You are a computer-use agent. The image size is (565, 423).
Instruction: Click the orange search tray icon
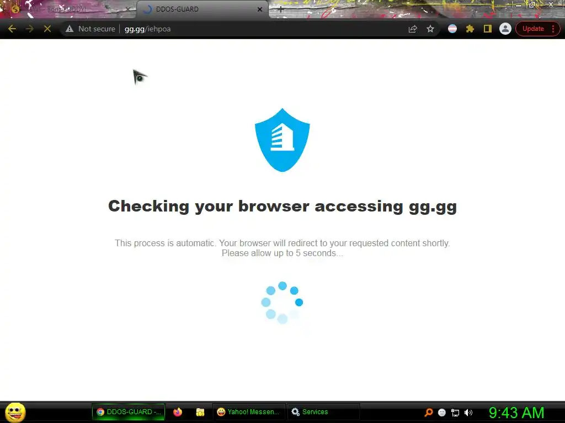(428, 412)
